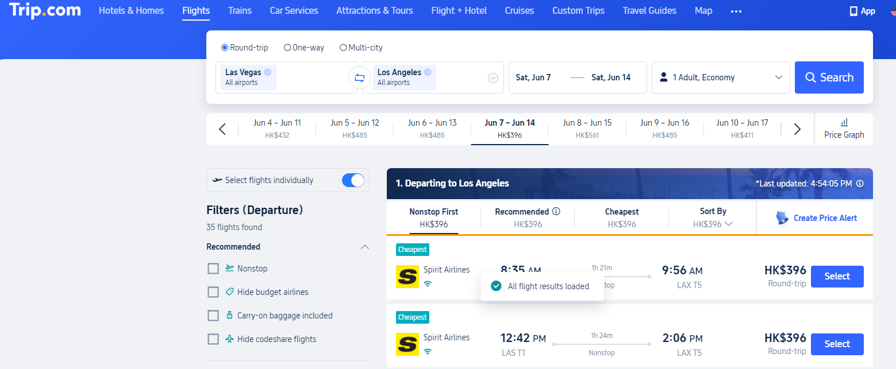Click the three-dots more menu icon

coord(736,11)
